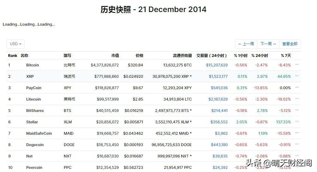Sort by % 7天 column header
Image resolution: width=317 pixels, height=172 pixels.
(286, 56)
